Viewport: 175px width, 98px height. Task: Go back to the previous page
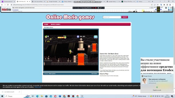(x=2, y=5)
